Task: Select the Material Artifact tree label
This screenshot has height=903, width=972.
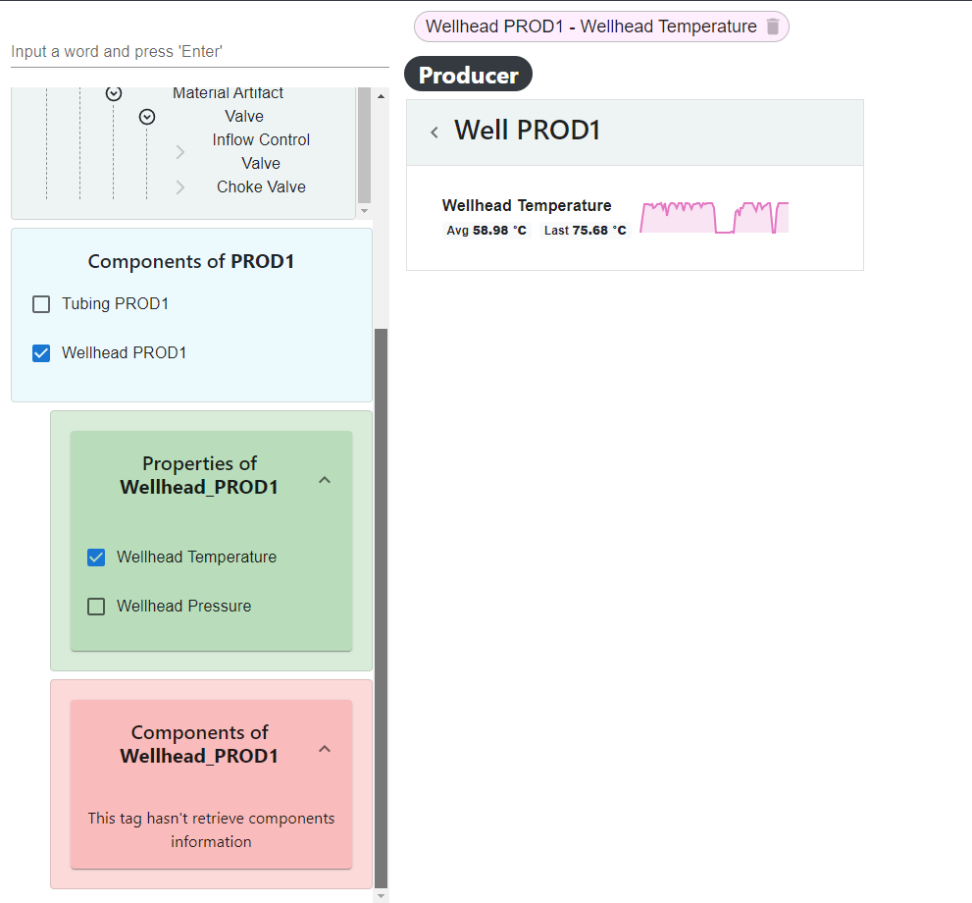Action: click(x=228, y=93)
